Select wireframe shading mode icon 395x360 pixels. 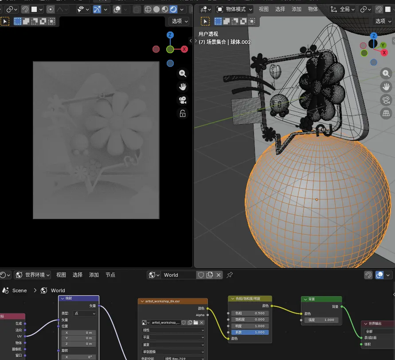tap(148, 9)
